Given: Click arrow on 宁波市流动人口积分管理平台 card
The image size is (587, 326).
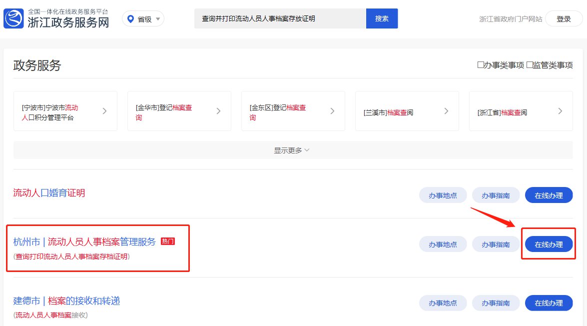Looking at the screenshot, I should point(104,111).
